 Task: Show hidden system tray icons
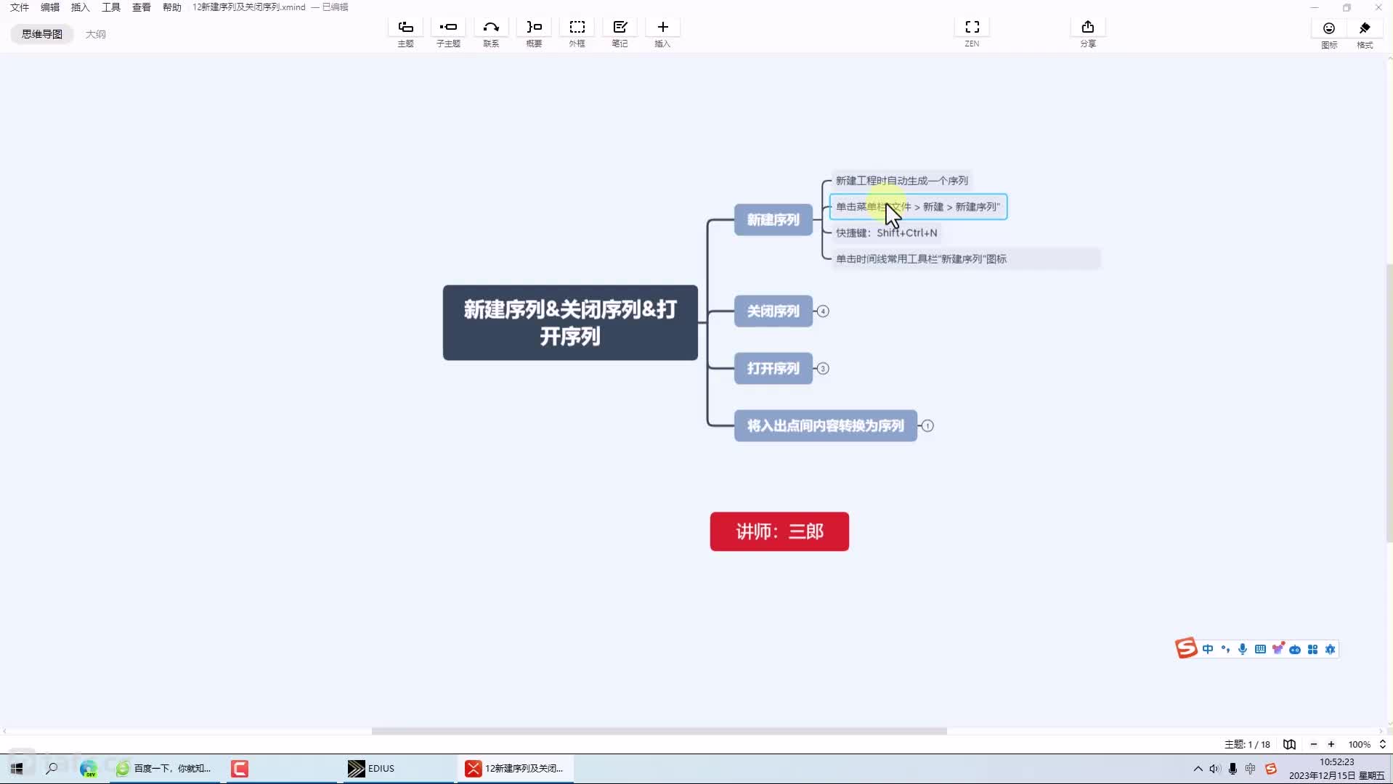(1198, 769)
